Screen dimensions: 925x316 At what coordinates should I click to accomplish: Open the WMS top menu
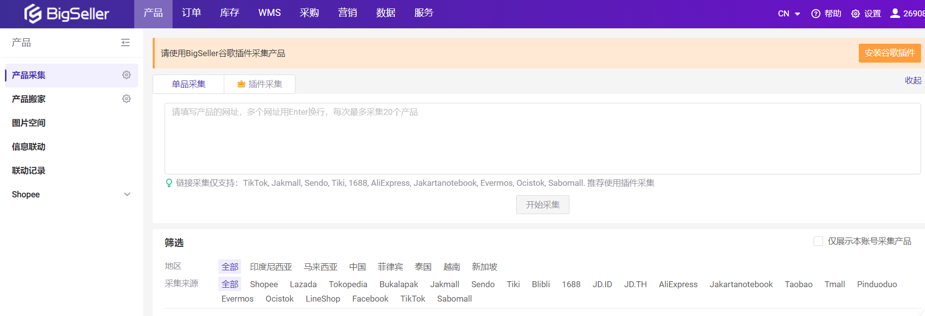click(x=270, y=13)
